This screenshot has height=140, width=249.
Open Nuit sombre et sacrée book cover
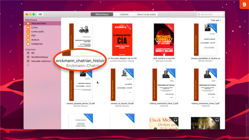pyautogui.click(x=164, y=40)
